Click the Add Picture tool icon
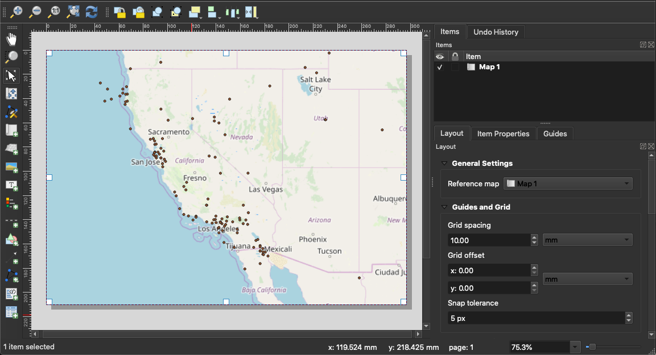This screenshot has width=656, height=355. click(11, 167)
